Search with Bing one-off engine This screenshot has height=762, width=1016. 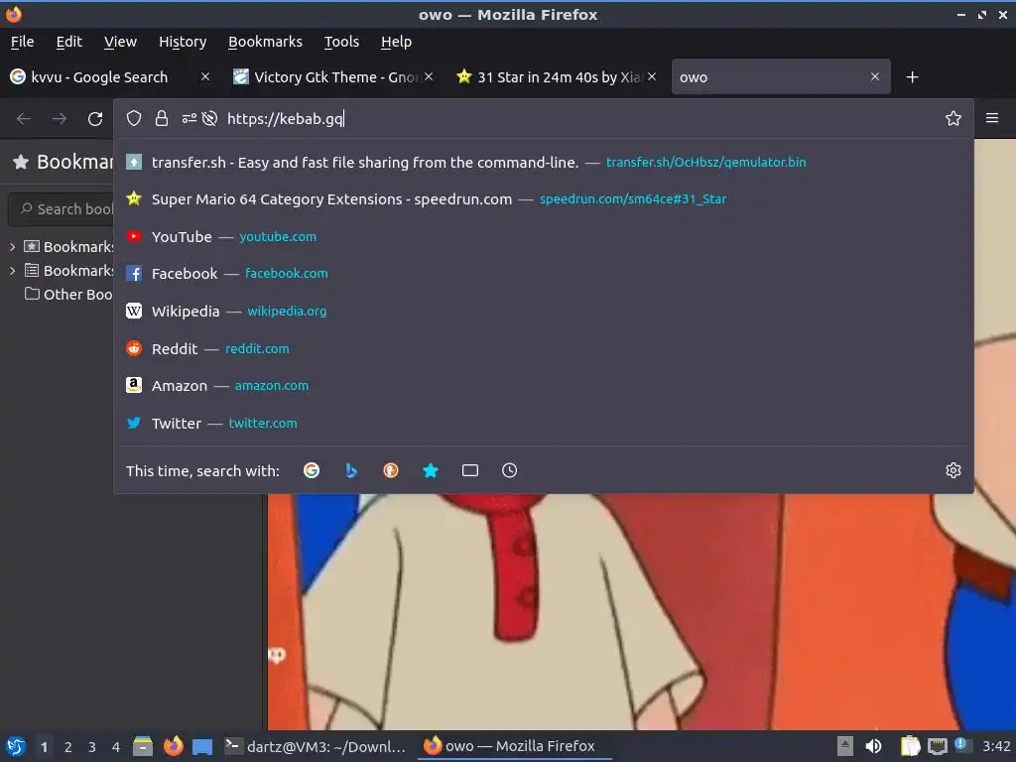click(x=351, y=470)
